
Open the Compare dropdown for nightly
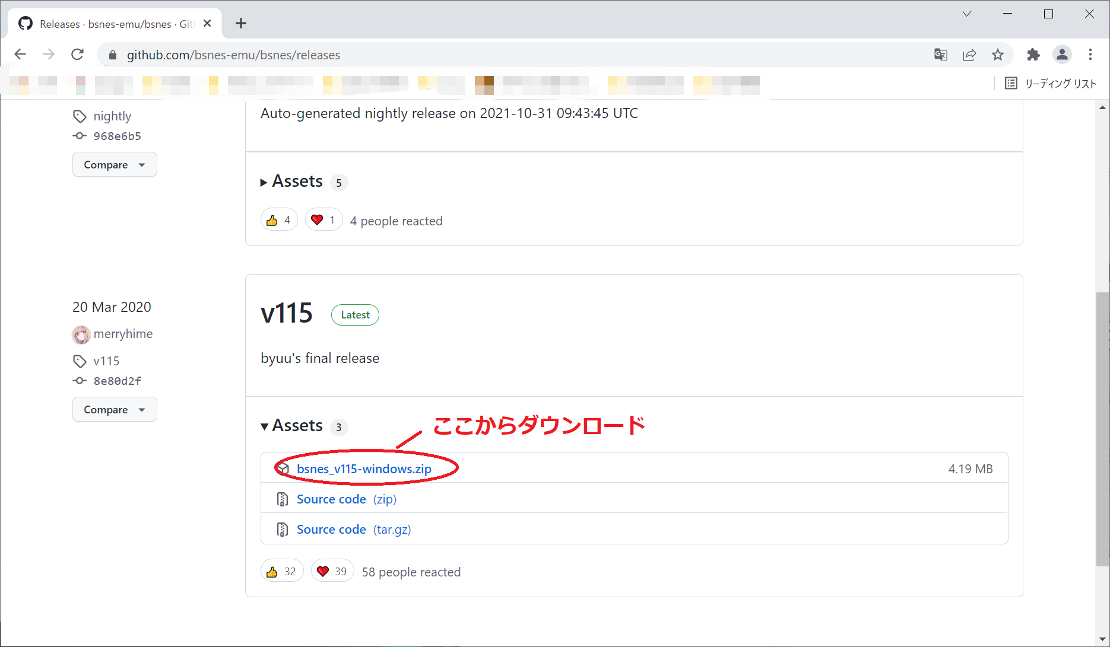tap(115, 165)
